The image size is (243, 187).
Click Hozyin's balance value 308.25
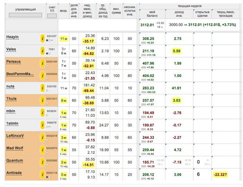point(148,39)
